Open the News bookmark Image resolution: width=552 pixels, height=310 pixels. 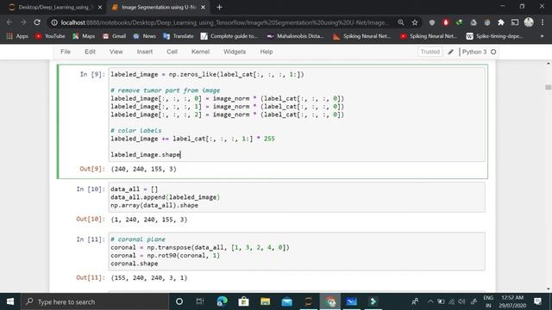coord(144,36)
